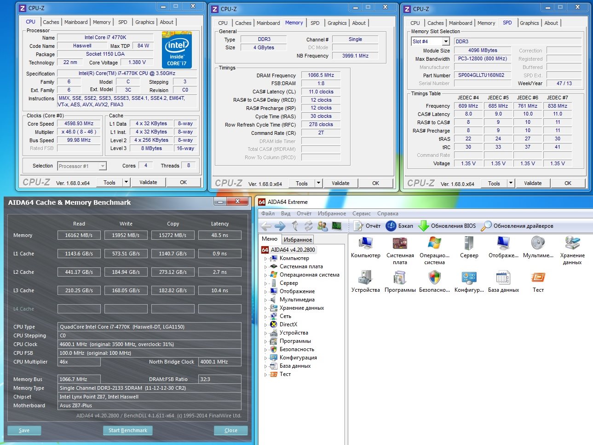Open the Безопасность shield icon
593x445 pixels.
pos(434,278)
